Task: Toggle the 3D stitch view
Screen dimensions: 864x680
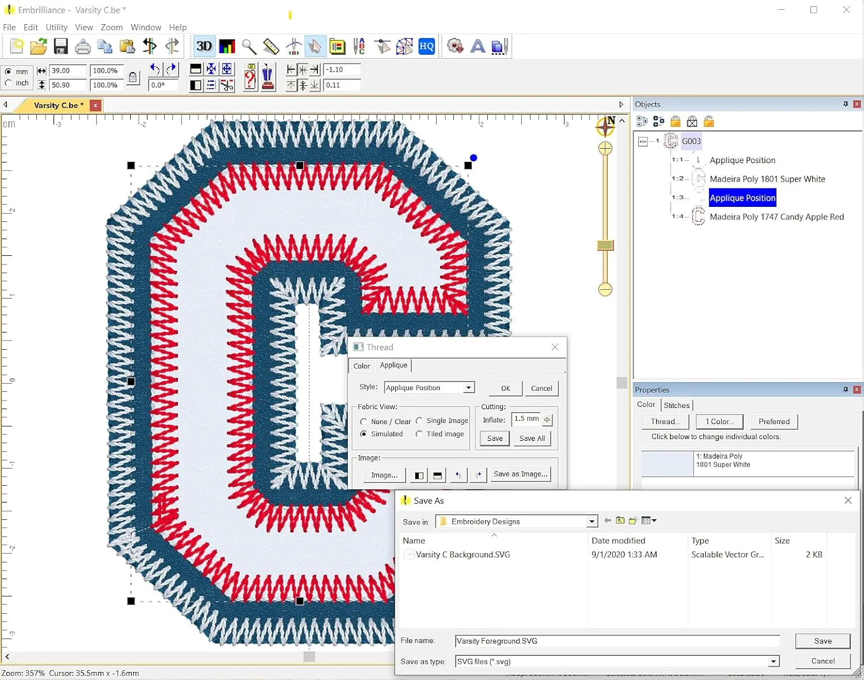Action: pyautogui.click(x=204, y=46)
